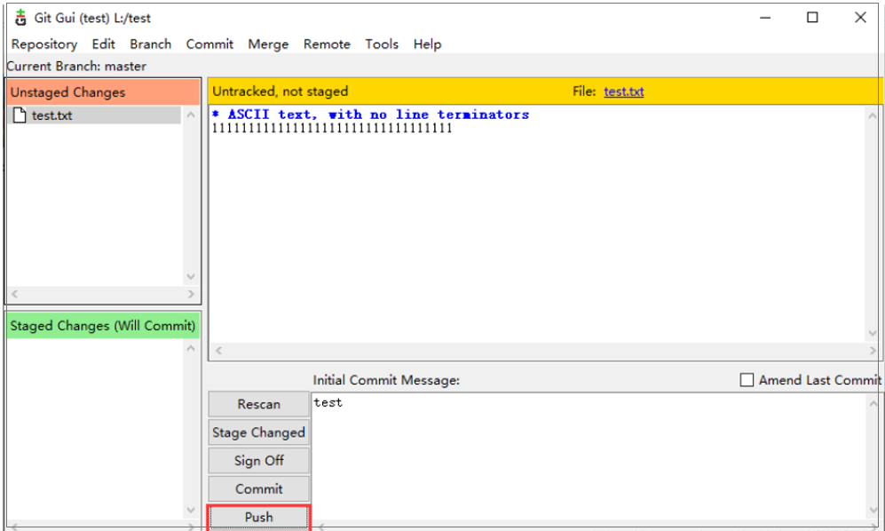
Task: Open the Repository menu
Action: coord(44,44)
